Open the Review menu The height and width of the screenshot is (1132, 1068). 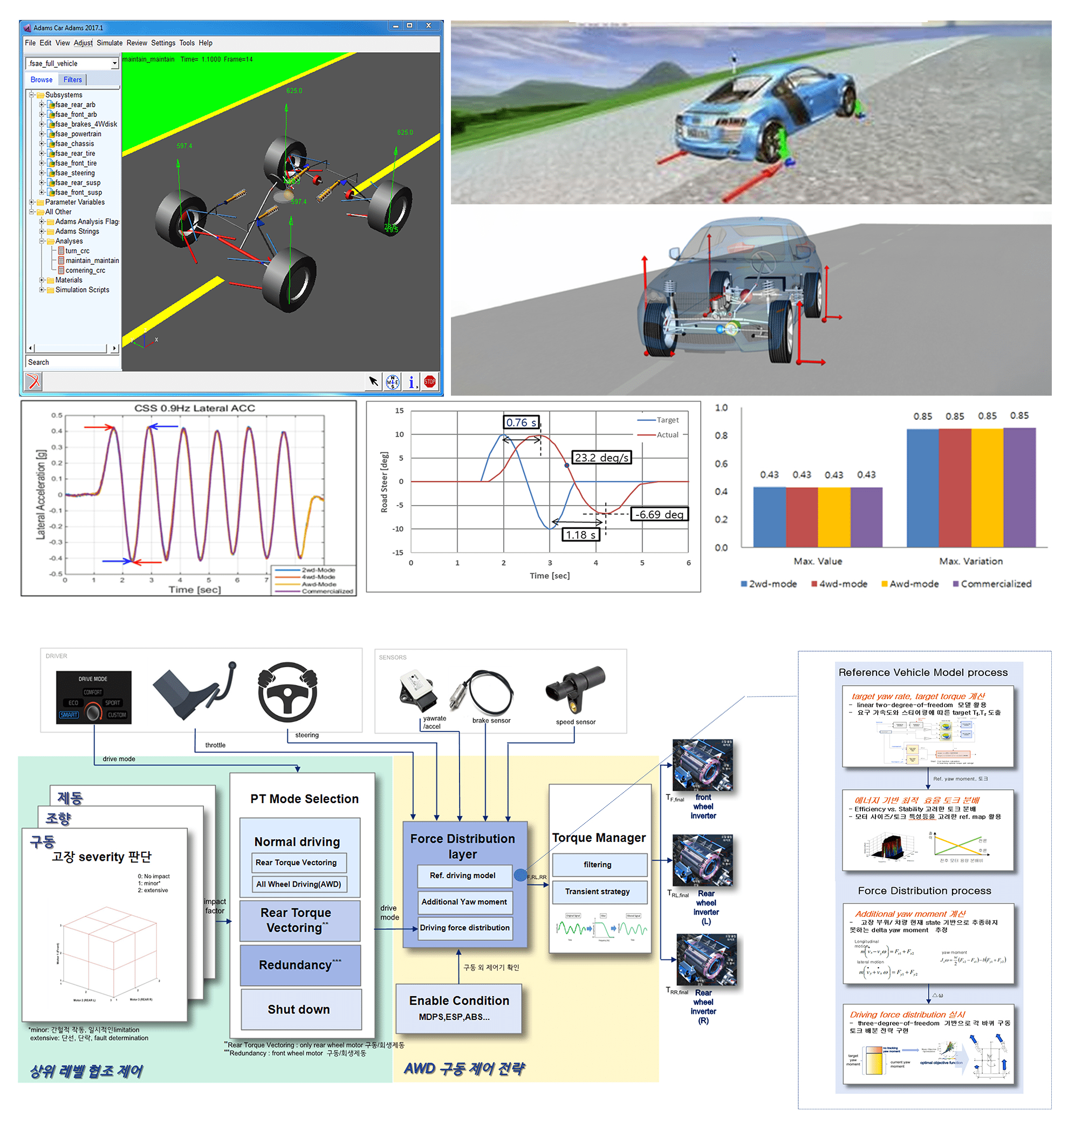(x=136, y=43)
